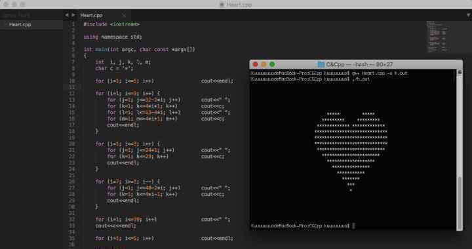Click line number 26 in the gutter
This screenshot has width=472, height=249.
click(x=72, y=182)
